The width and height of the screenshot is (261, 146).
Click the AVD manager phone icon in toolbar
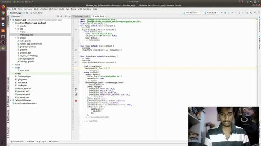[x=239, y=13]
